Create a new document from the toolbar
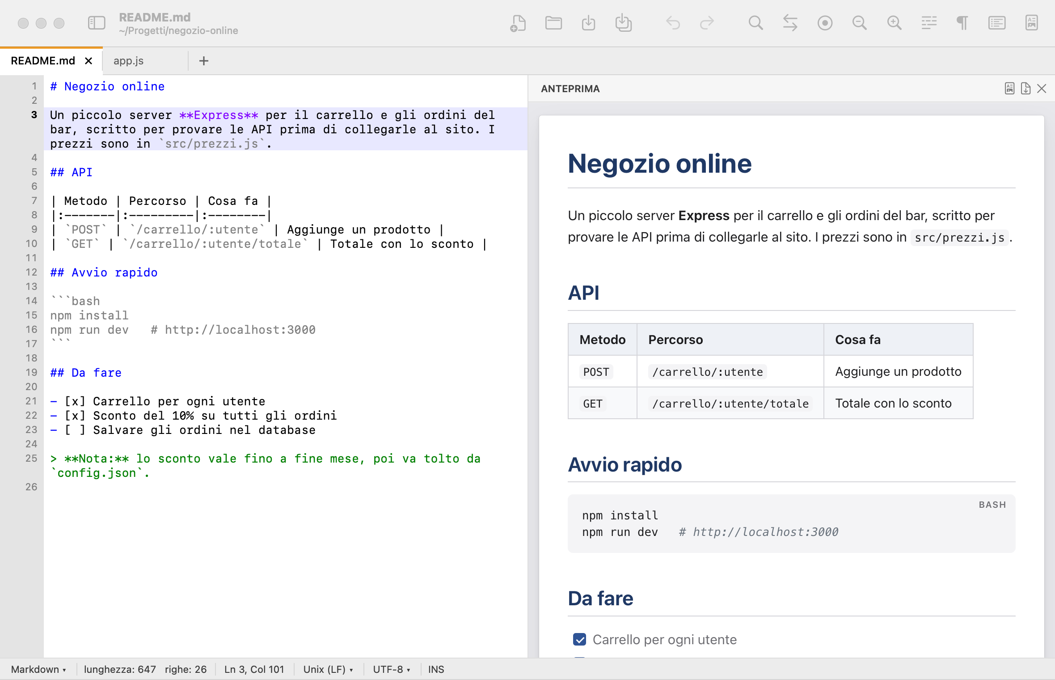The width and height of the screenshot is (1055, 680). [x=518, y=23]
